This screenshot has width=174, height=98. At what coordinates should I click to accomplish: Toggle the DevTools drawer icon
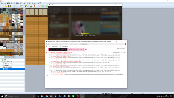123,44
